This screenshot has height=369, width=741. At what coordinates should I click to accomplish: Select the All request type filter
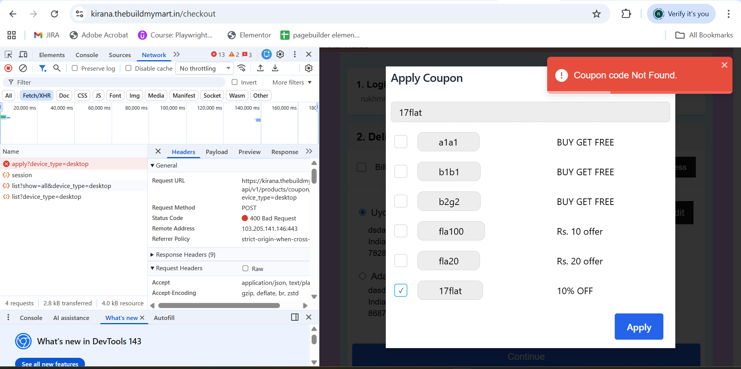9,96
